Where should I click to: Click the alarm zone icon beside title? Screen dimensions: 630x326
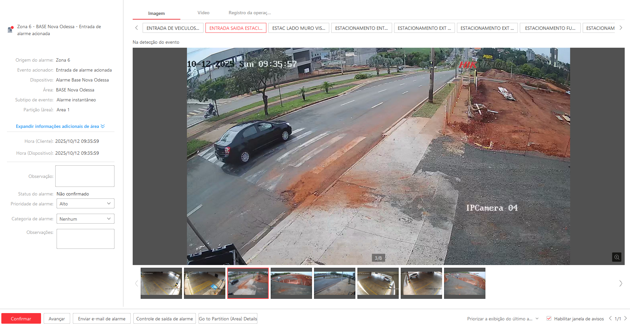pos(10,29)
